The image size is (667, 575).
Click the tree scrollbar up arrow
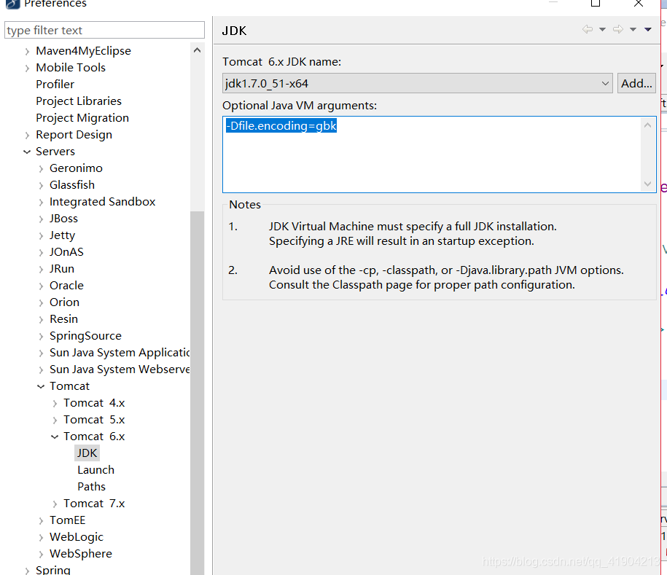197,50
